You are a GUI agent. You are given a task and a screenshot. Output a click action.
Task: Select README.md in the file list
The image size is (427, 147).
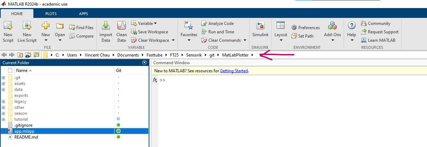pyautogui.click(x=26, y=137)
